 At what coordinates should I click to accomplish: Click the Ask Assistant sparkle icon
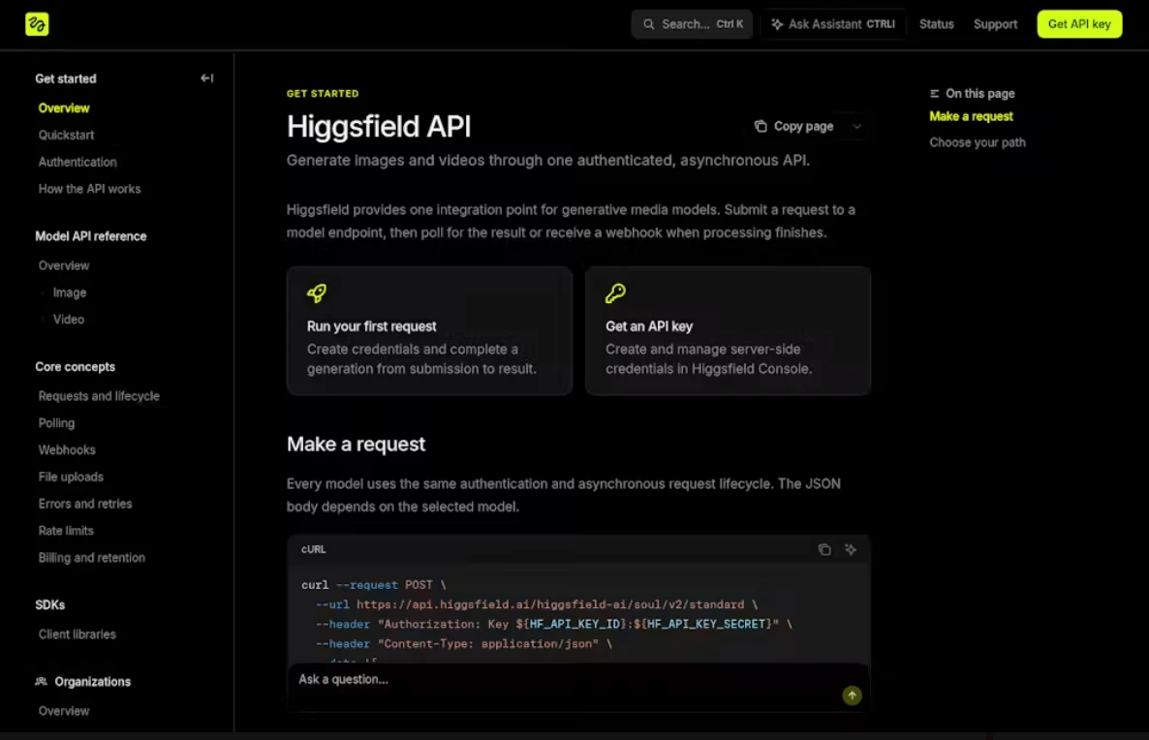(x=777, y=24)
